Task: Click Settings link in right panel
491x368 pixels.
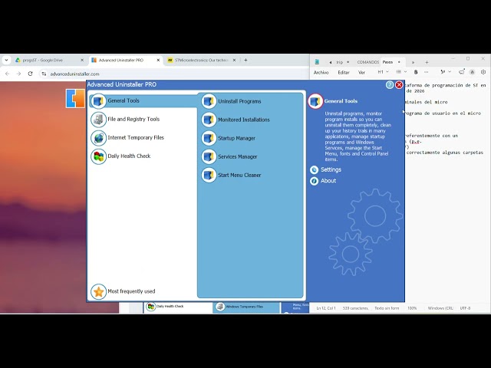Action: click(331, 169)
